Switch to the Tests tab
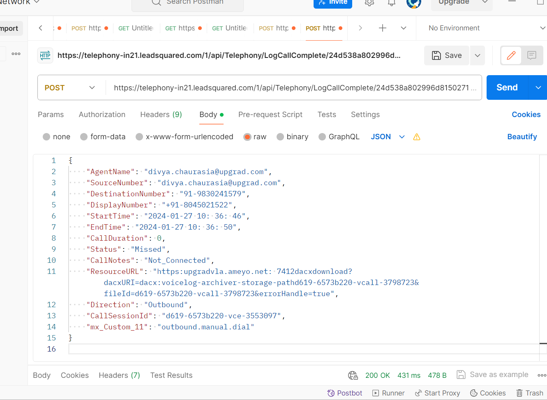The width and height of the screenshot is (547, 400). click(327, 115)
